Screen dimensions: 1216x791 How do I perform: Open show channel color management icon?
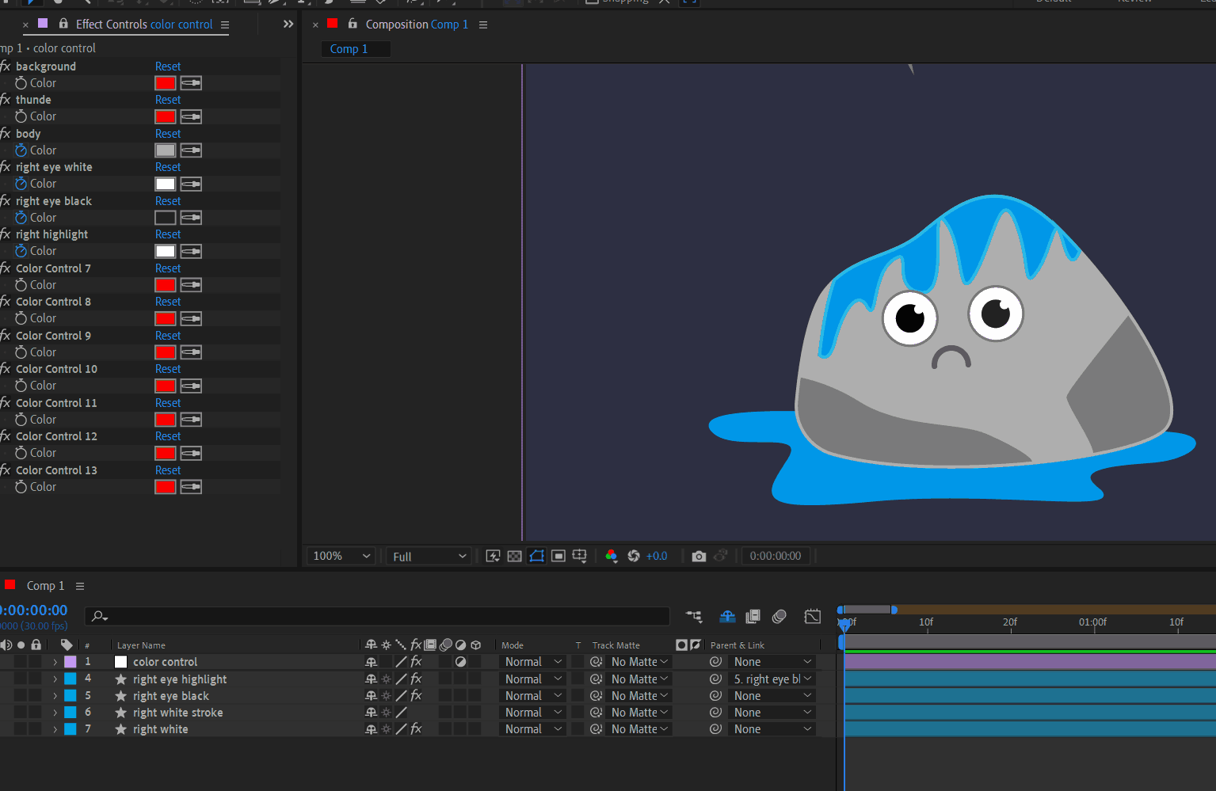pos(611,557)
